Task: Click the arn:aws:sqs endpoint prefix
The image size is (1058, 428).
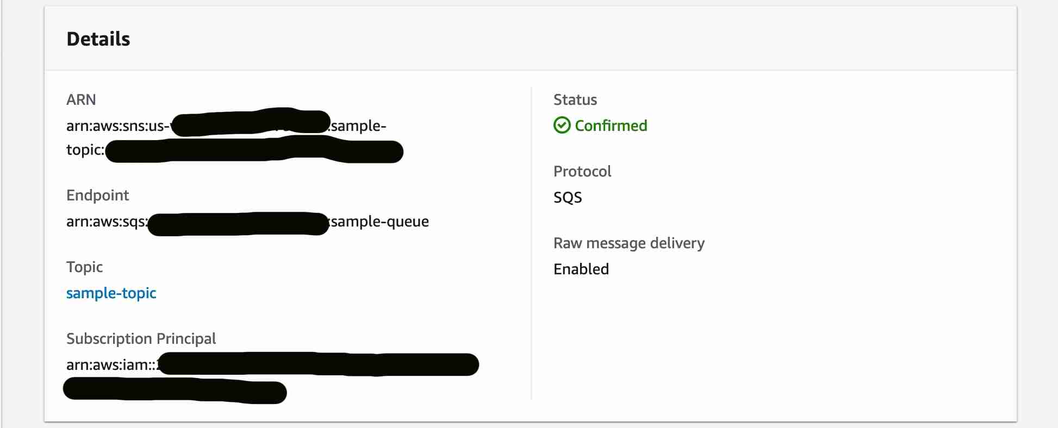Action: (x=107, y=221)
